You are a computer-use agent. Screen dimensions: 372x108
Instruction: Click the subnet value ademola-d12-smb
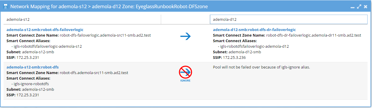245,52
